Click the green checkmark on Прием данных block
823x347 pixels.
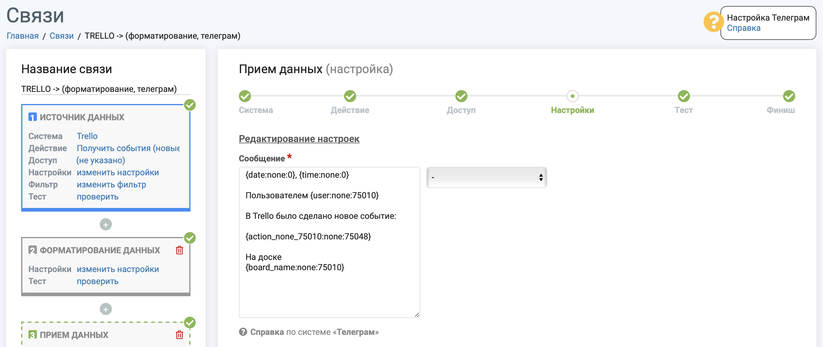[190, 323]
